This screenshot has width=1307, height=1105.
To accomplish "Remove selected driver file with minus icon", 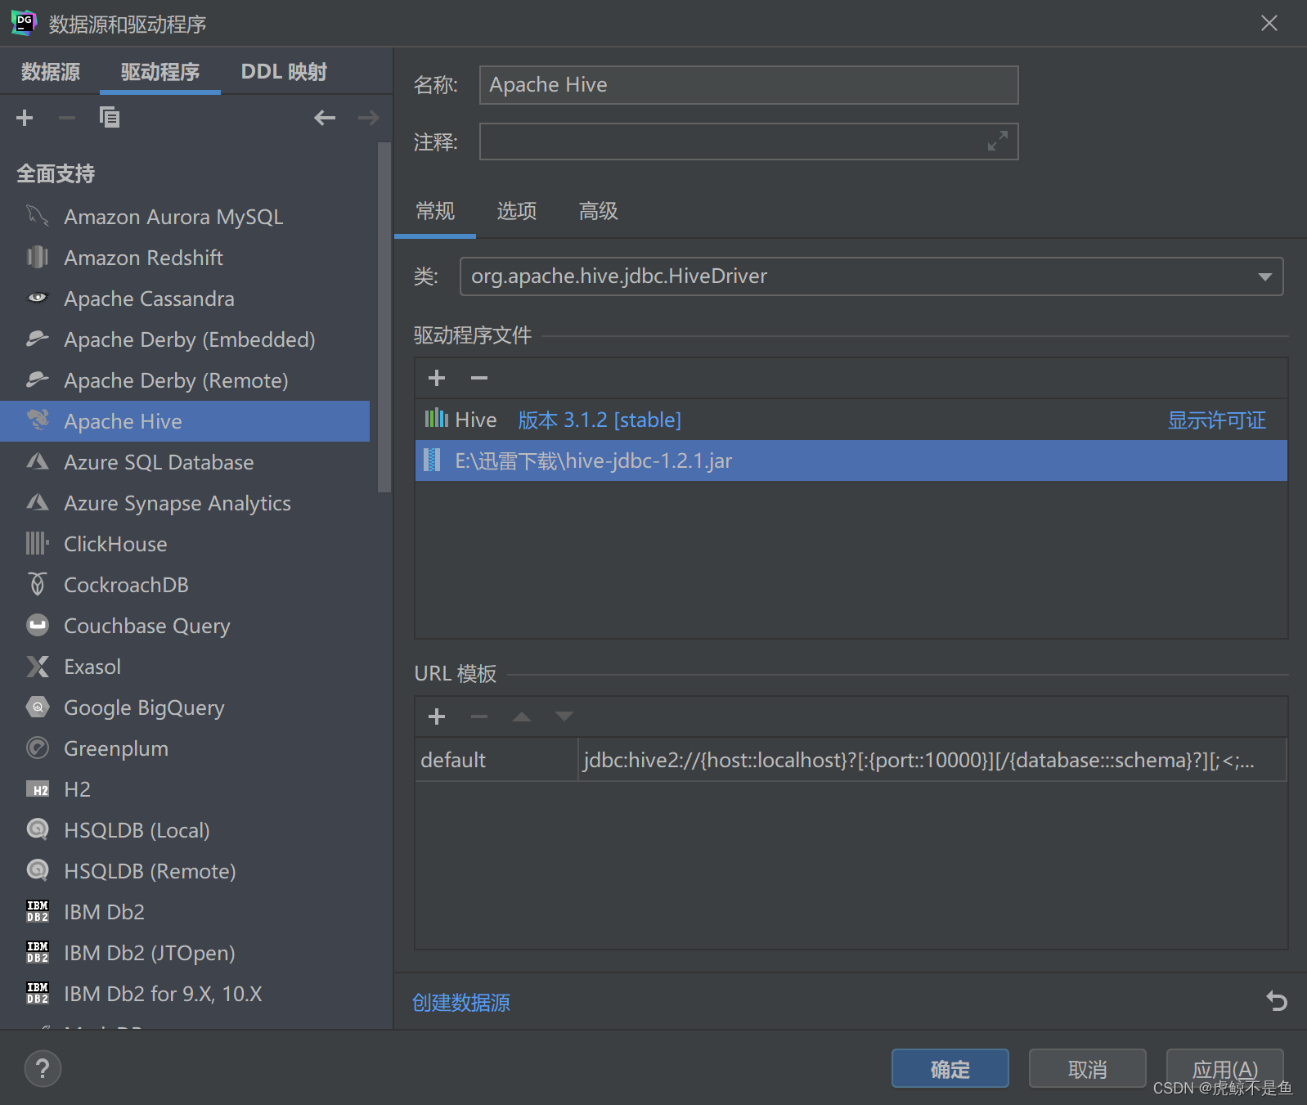I will point(479,378).
